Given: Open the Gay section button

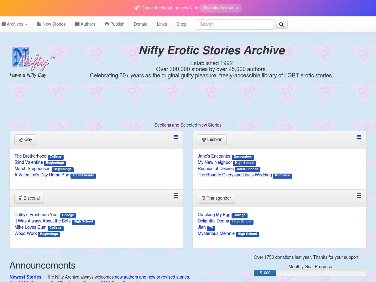Looking at the screenshot, I should click(x=25, y=140).
